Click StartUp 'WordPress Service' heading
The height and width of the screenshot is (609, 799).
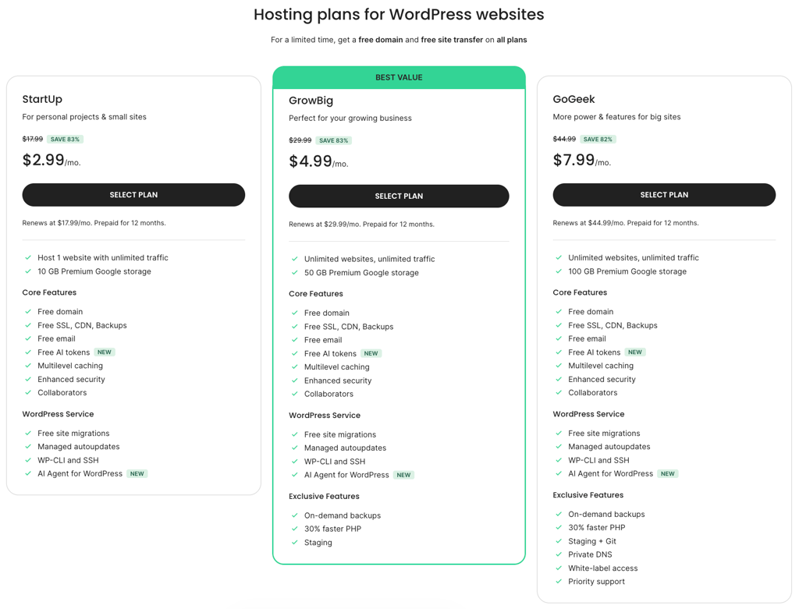[x=58, y=414]
